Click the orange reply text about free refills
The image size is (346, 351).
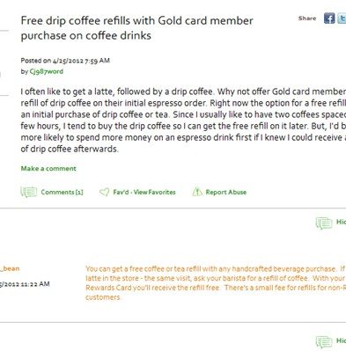pyautogui.click(x=216, y=282)
